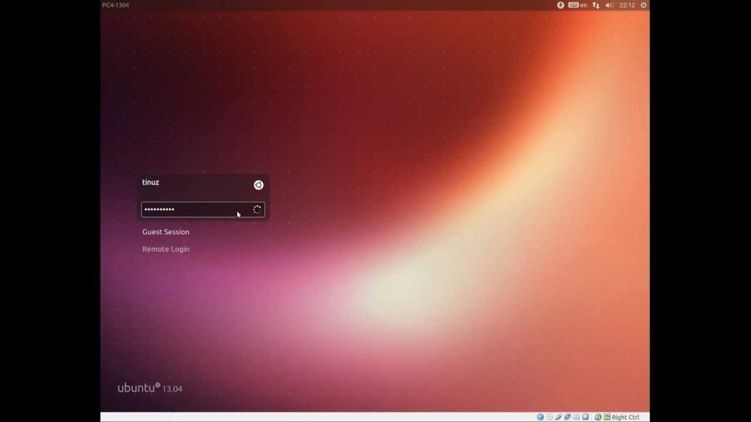Click the green host key integration icon
Screen dimensions: 751x422
pyautogui.click(x=607, y=417)
